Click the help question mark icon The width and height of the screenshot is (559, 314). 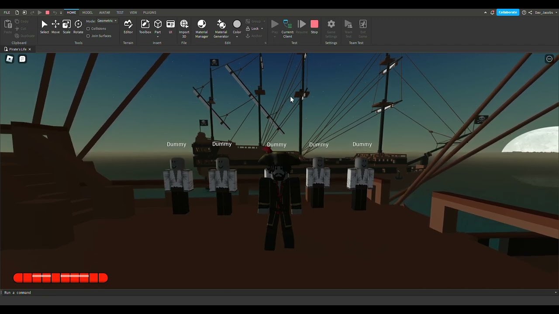[x=524, y=13]
